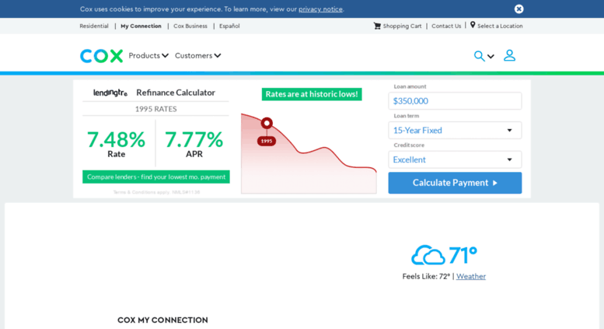The image size is (604, 329).
Task: Click the shopping cart icon
Action: click(x=377, y=26)
